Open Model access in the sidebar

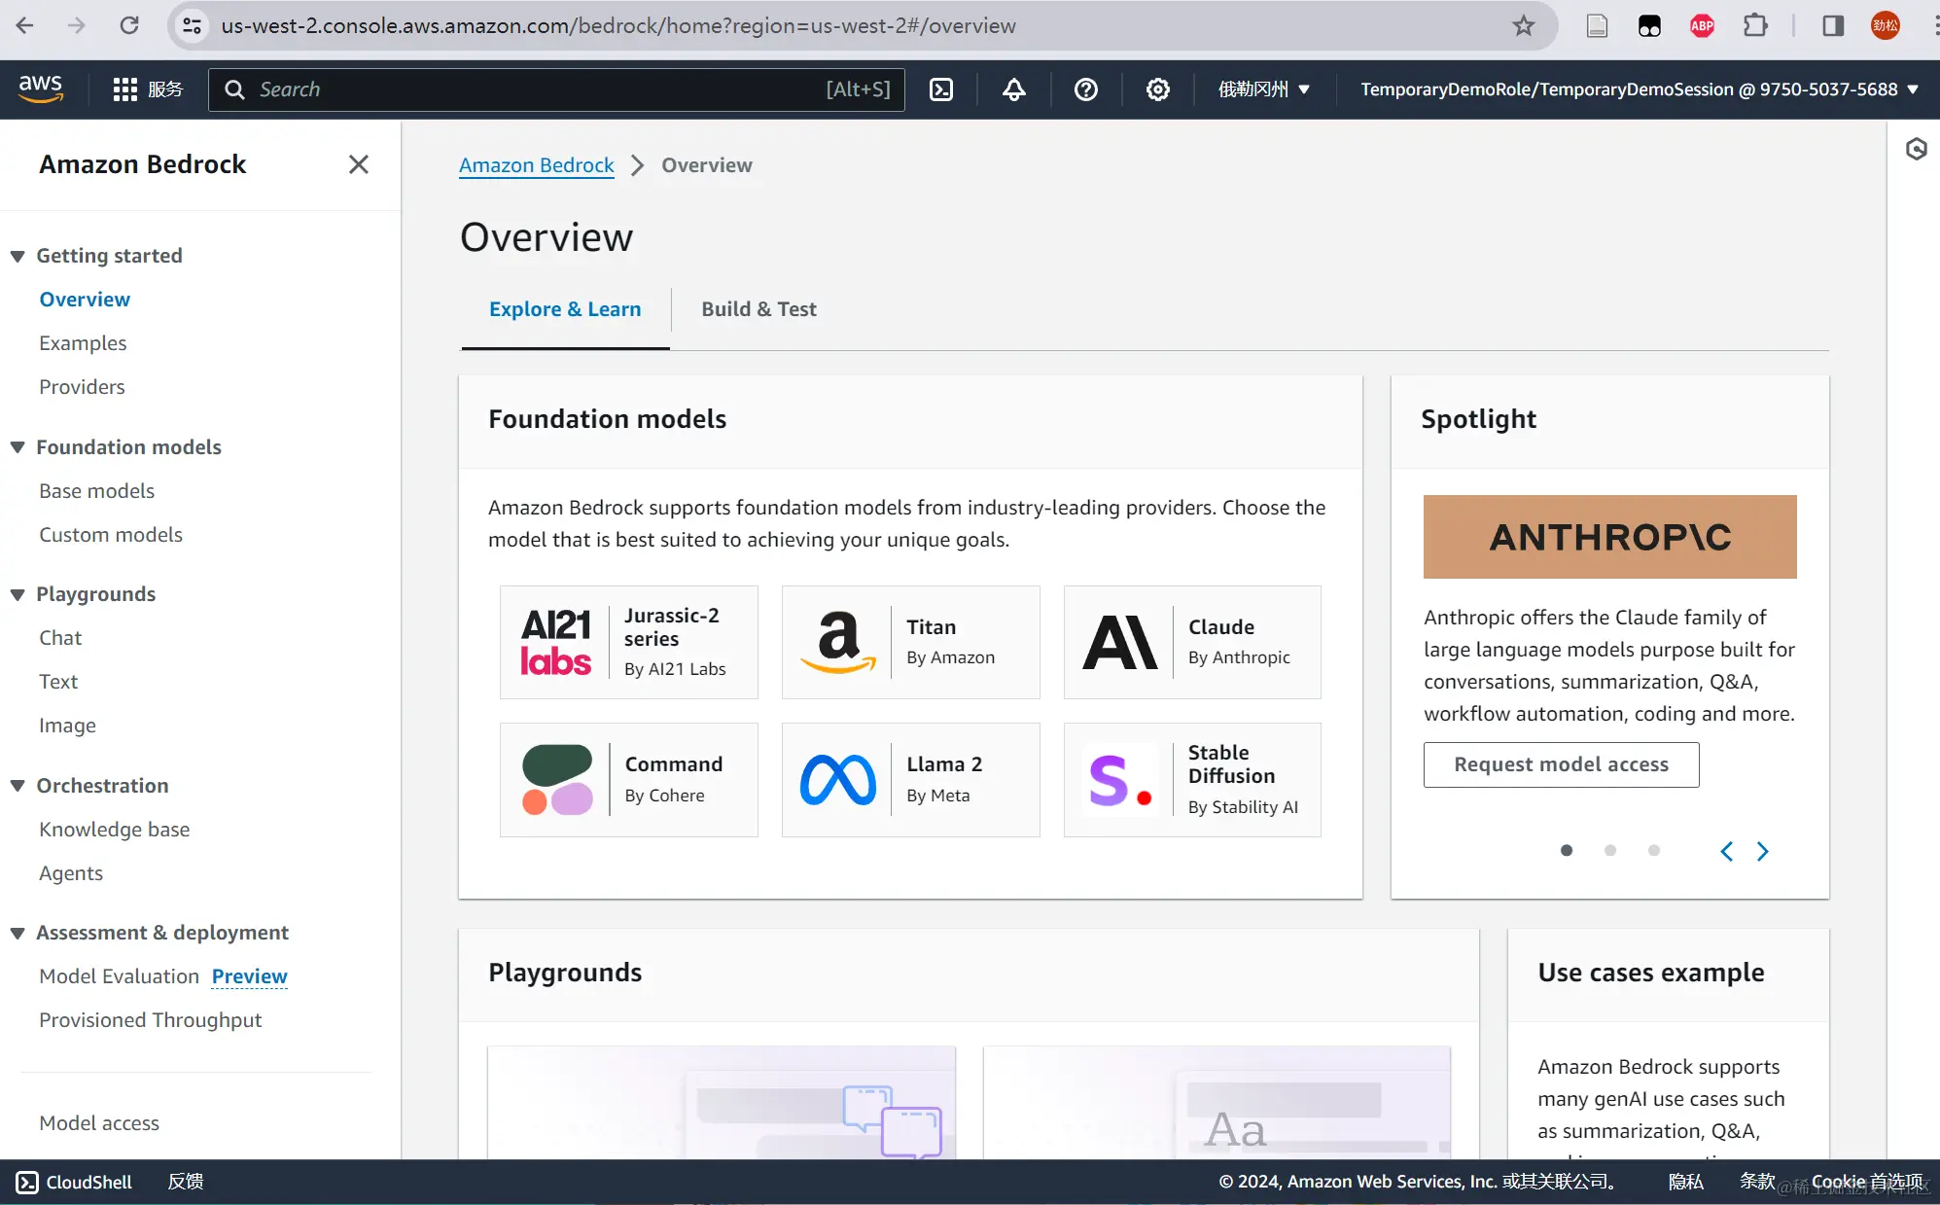pos(99,1123)
